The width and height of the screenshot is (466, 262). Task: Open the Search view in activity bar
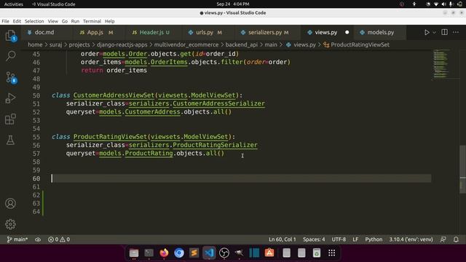click(x=11, y=56)
